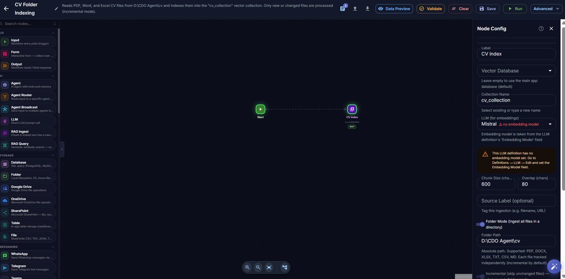Click the Source Label optional field
The width and height of the screenshot is (565, 279).
pyautogui.click(x=517, y=201)
